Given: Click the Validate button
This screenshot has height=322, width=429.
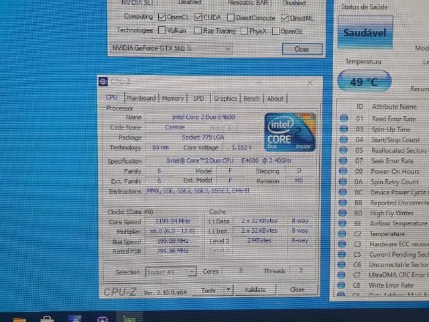Looking at the screenshot, I should (x=255, y=289).
